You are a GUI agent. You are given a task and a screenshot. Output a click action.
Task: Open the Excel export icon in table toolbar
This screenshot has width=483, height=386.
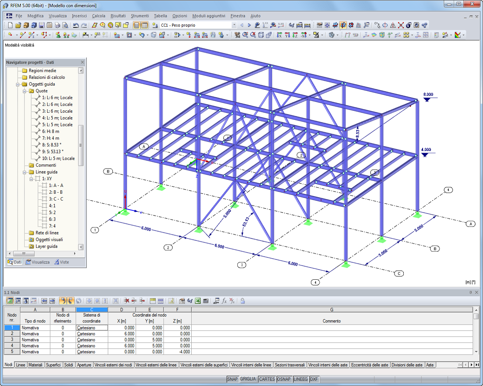pyautogui.click(x=198, y=301)
